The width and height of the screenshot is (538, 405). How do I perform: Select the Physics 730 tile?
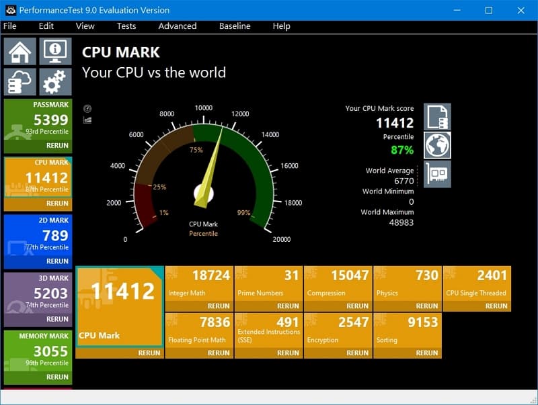(x=408, y=283)
